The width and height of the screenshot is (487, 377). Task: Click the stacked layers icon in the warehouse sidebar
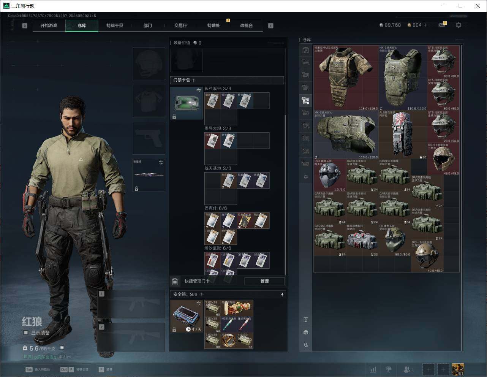coord(306,332)
